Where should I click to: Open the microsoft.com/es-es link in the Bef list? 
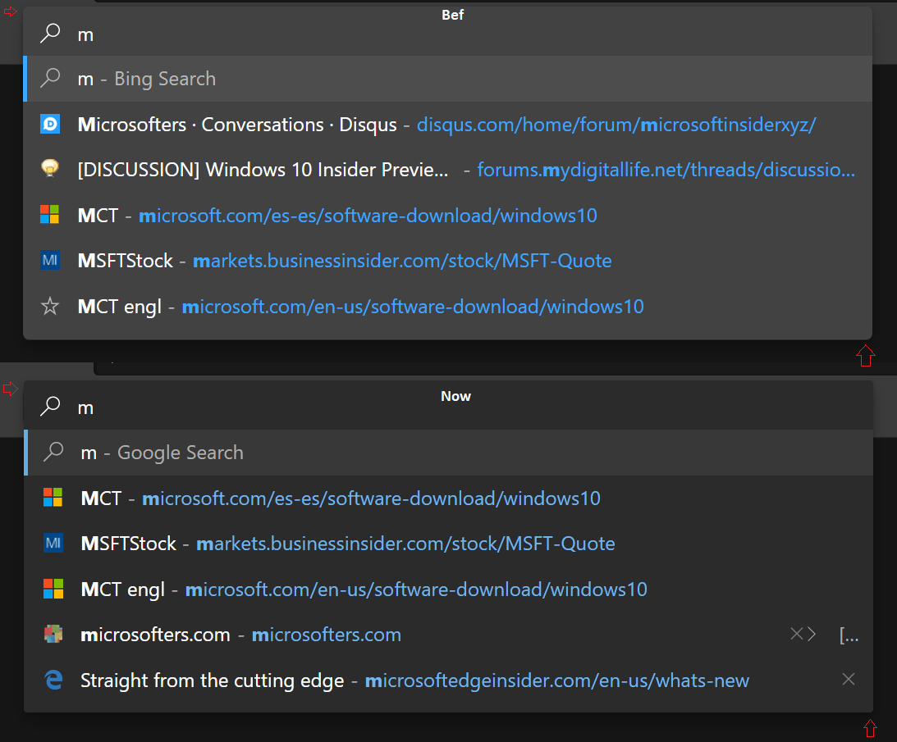pos(368,216)
